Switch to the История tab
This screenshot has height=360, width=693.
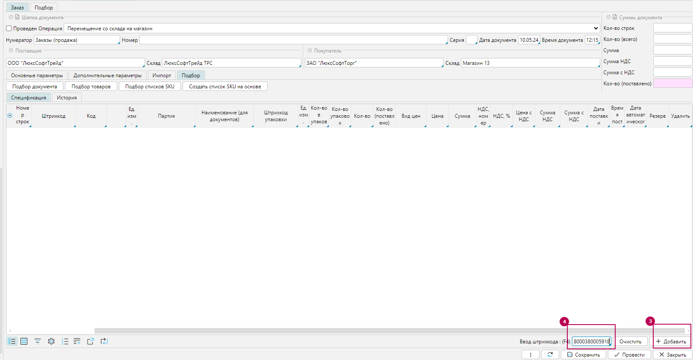[67, 98]
